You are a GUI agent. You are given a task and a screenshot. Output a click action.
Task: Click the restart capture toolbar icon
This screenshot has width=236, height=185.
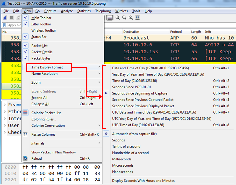(x=18, y=18)
